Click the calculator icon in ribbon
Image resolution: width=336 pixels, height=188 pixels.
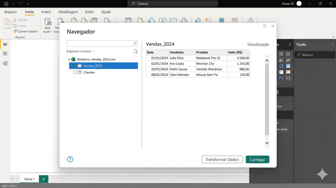tap(221, 20)
